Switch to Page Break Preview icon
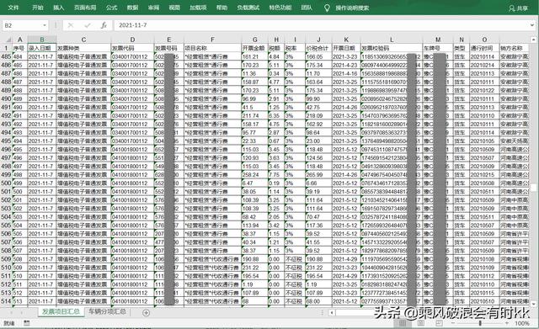Image resolution: width=539 pixels, height=329 pixels. [x=439, y=323]
